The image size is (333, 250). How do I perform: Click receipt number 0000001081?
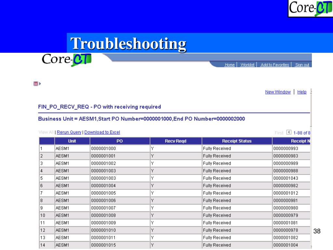click(286, 223)
